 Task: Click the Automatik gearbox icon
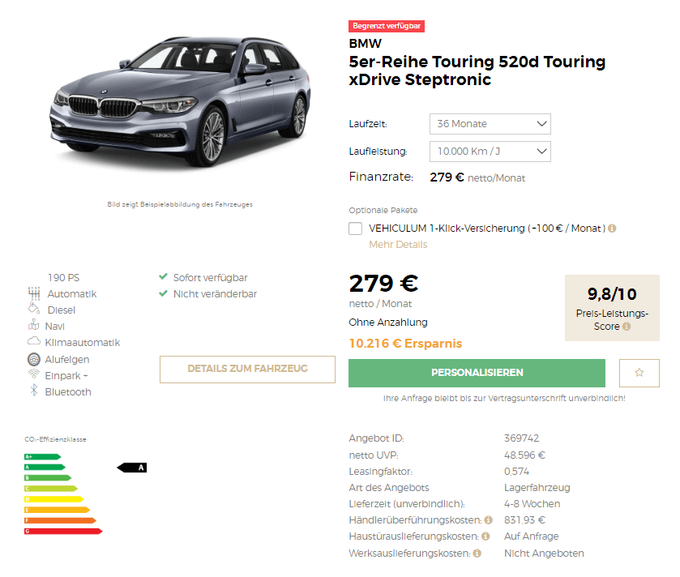[x=34, y=293]
